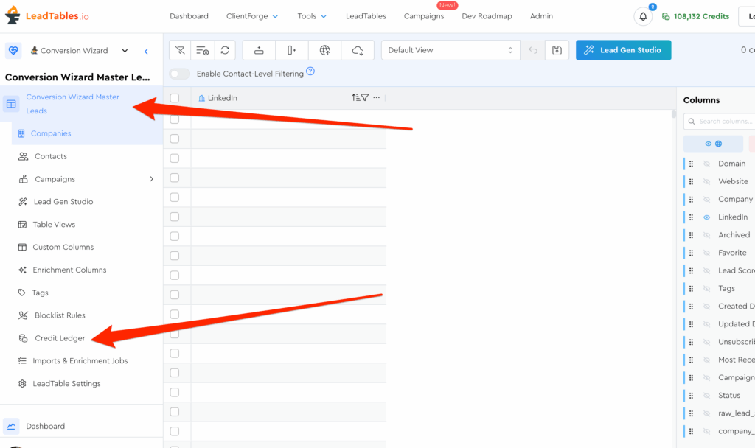Expand the Campaigns submenu in sidebar
The height and width of the screenshot is (448, 755).
tap(151, 179)
